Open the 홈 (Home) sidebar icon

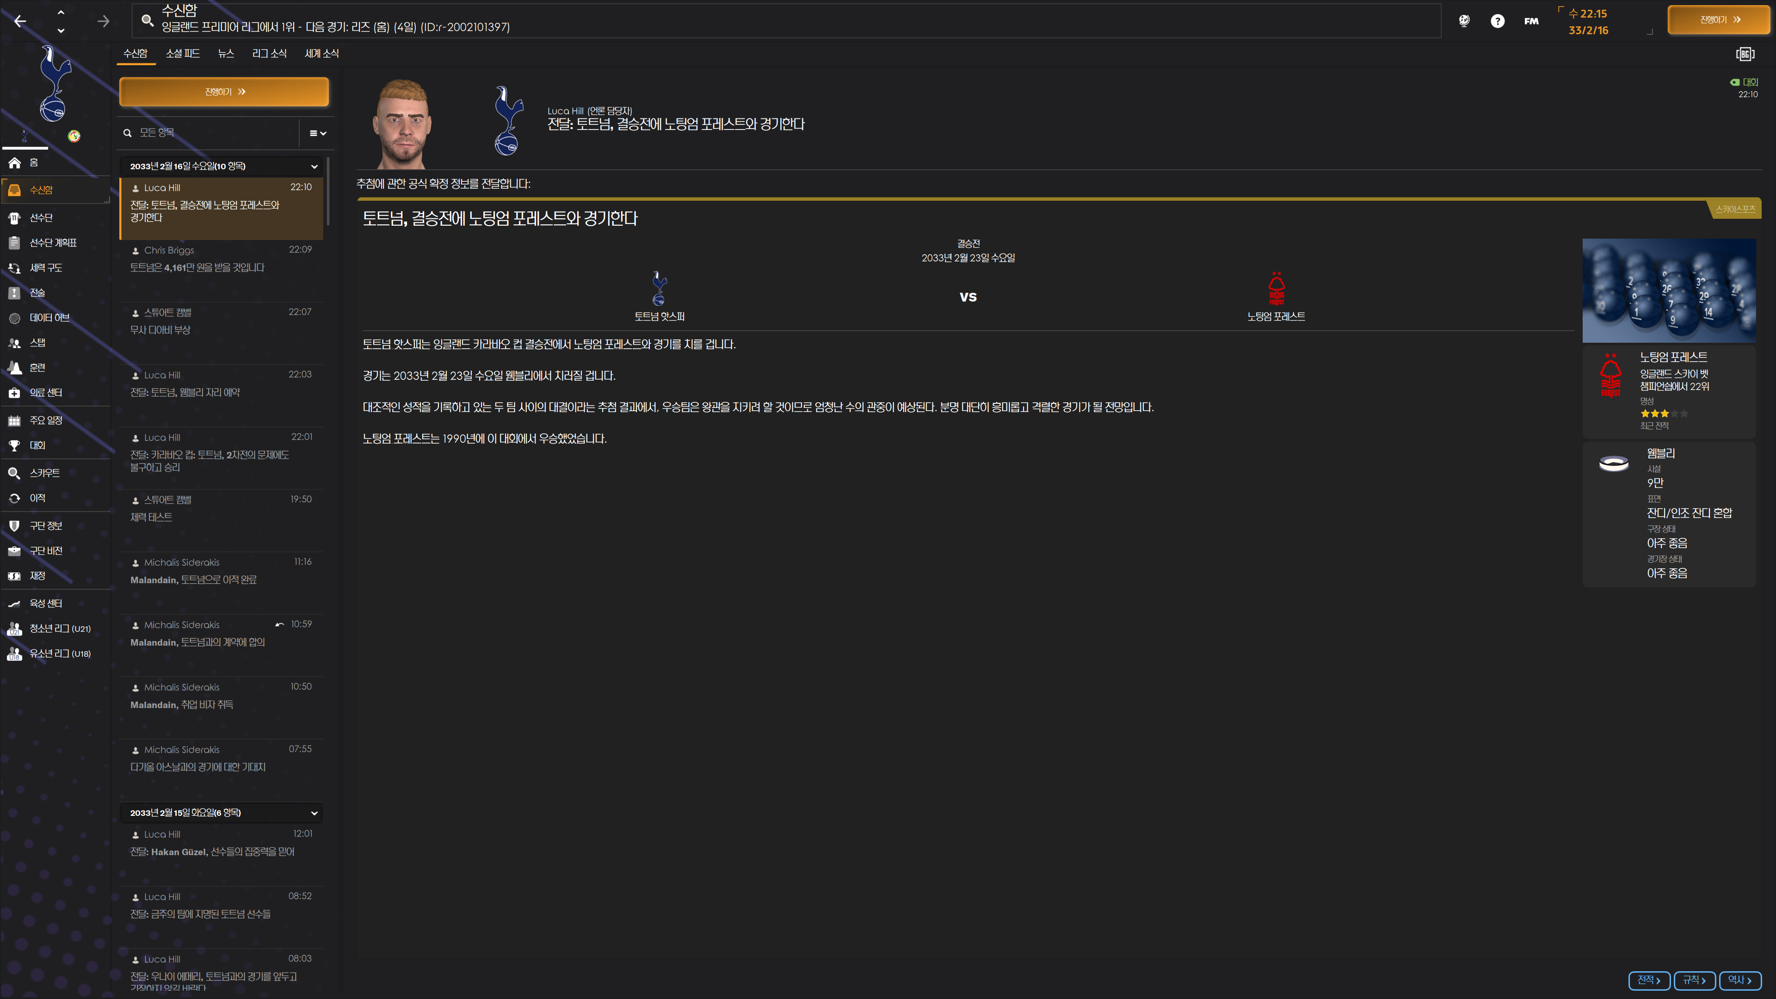click(14, 163)
